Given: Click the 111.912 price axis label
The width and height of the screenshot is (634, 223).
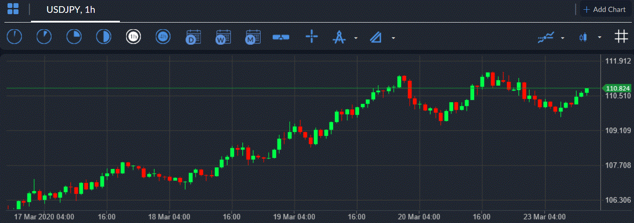Looking at the screenshot, I should click(x=618, y=61).
